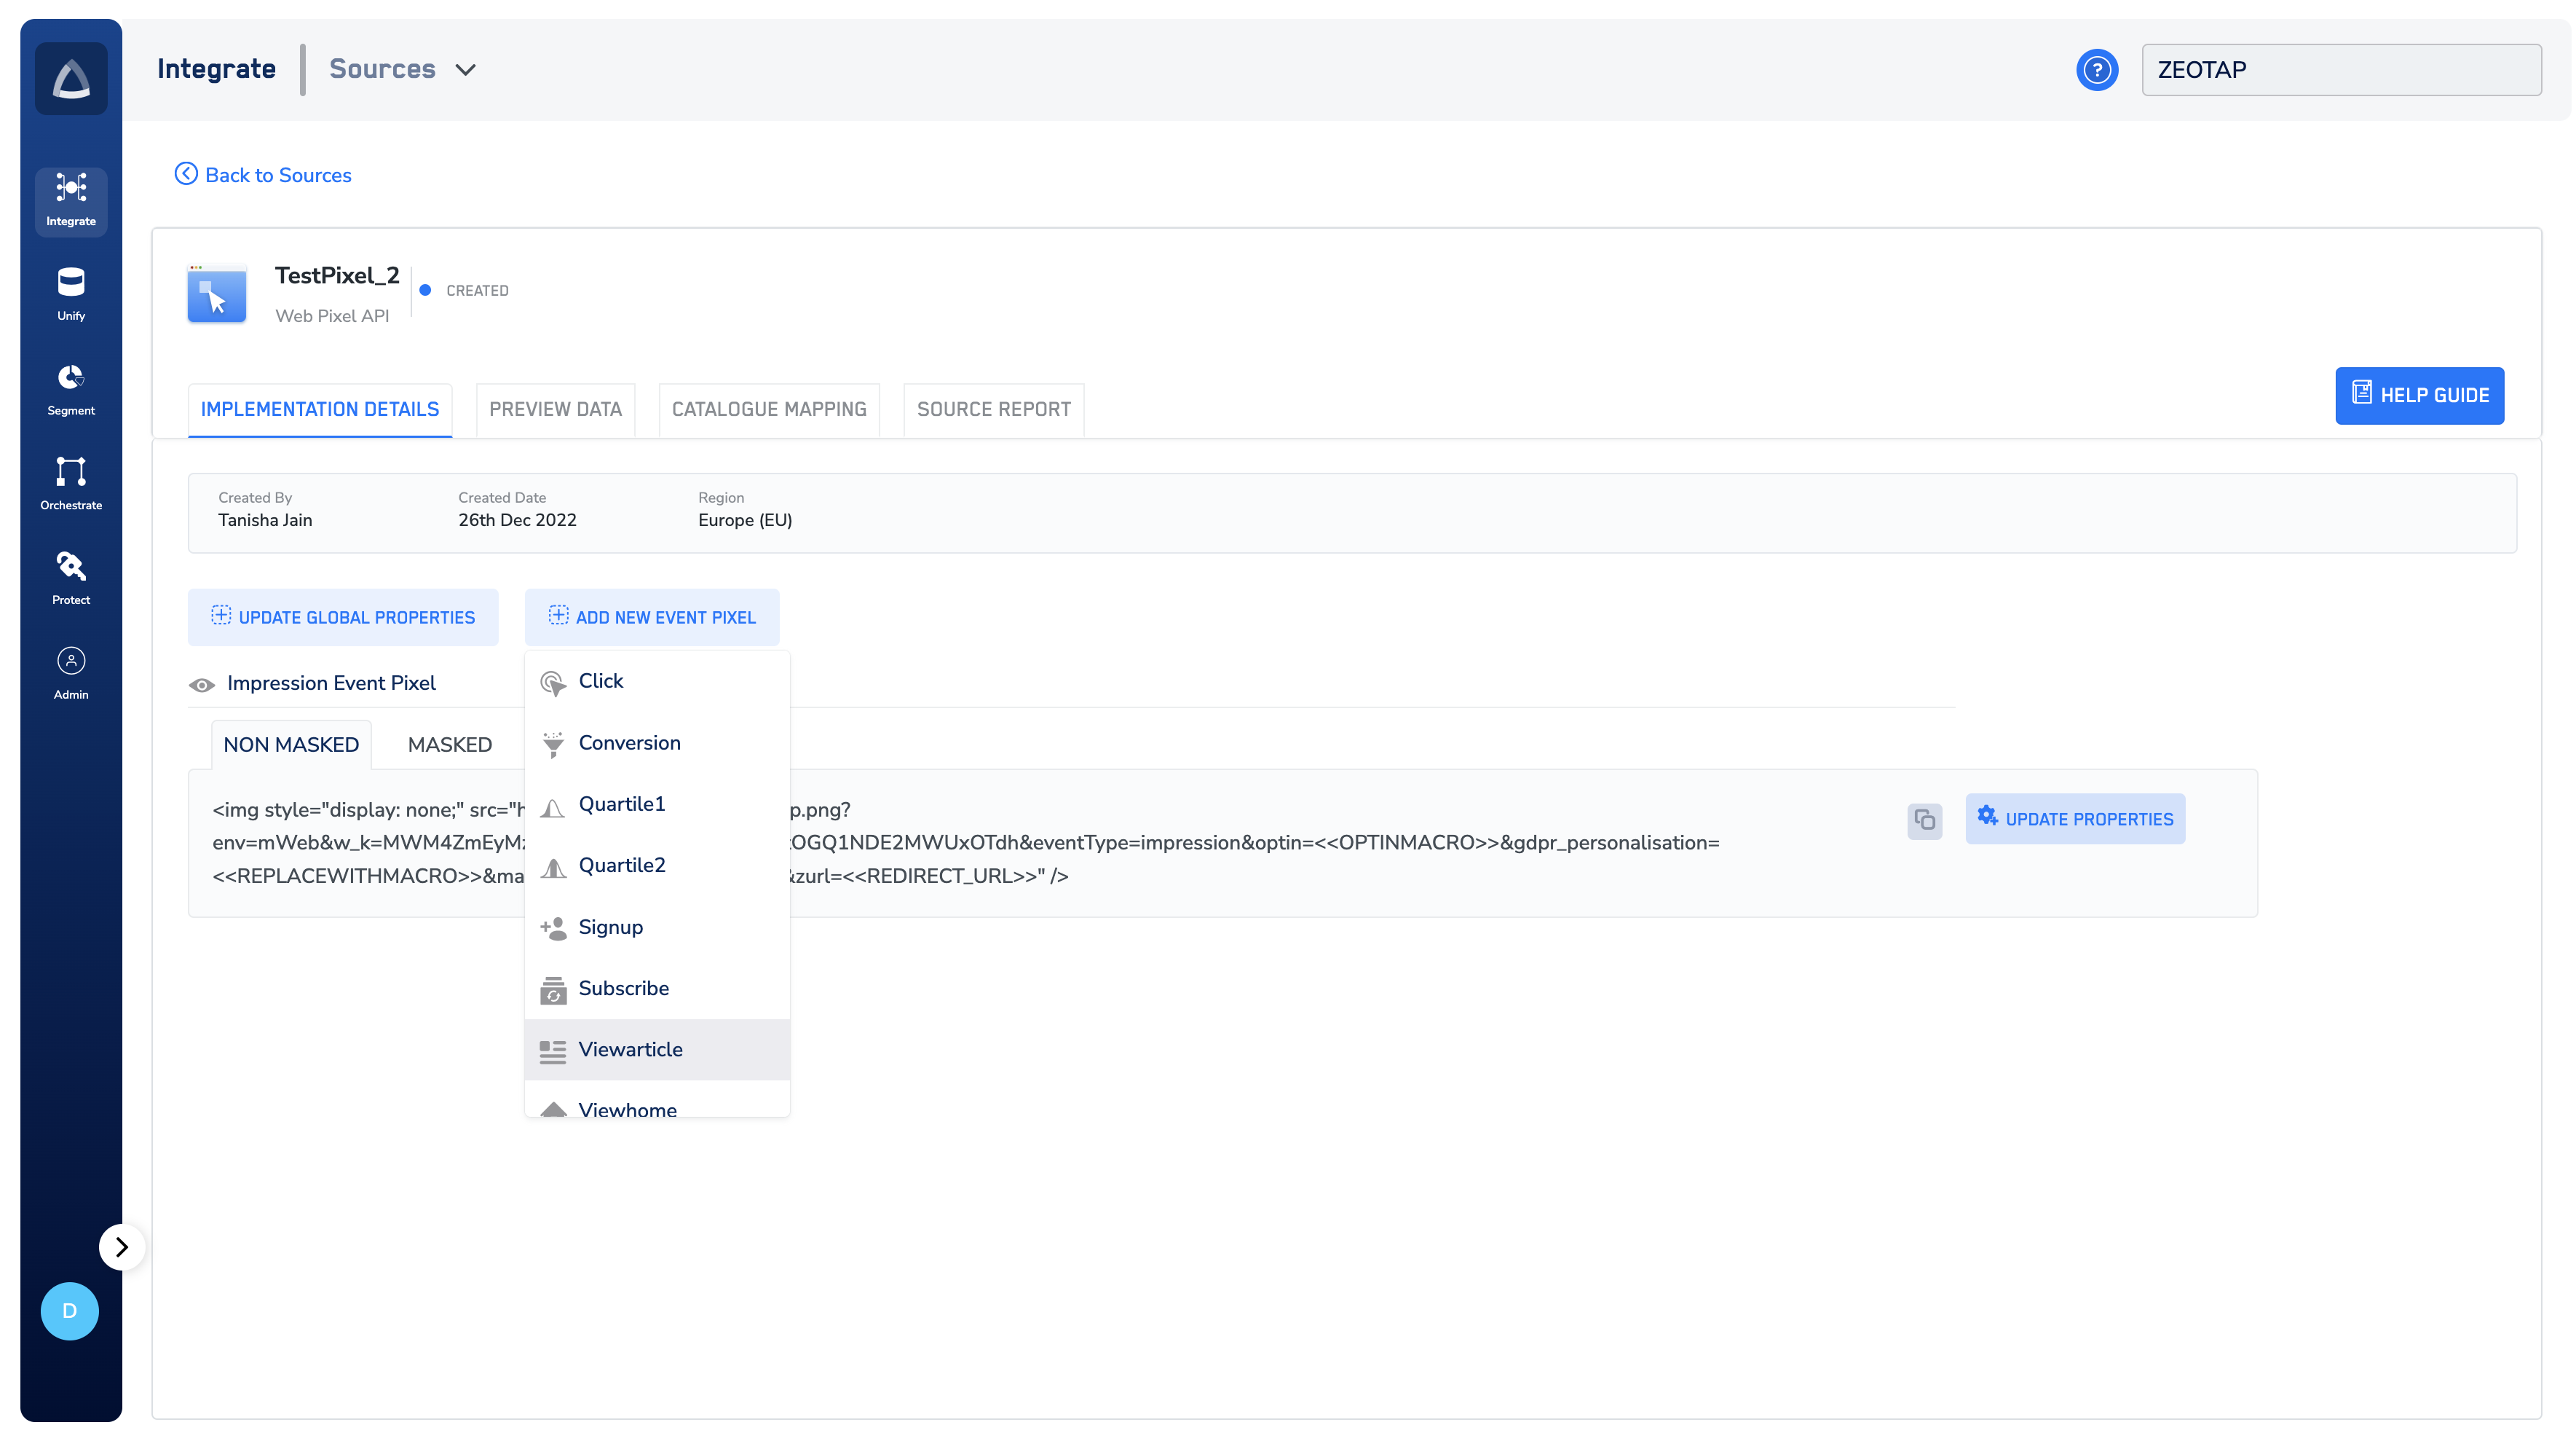This screenshot has height=1441, width=2576.
Task: Open the Protect section
Action: coord(71,578)
